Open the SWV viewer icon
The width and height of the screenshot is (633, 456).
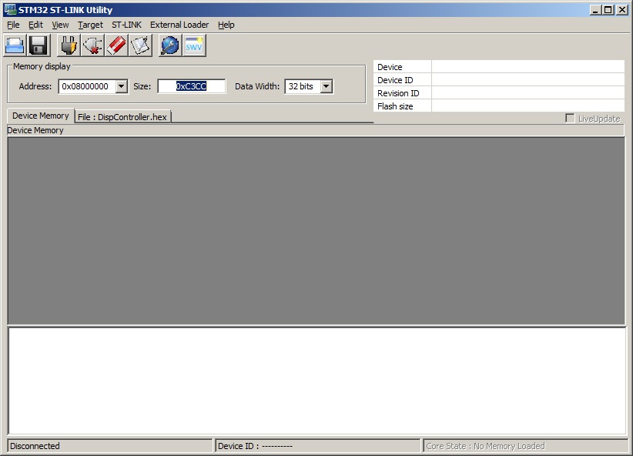click(x=194, y=45)
